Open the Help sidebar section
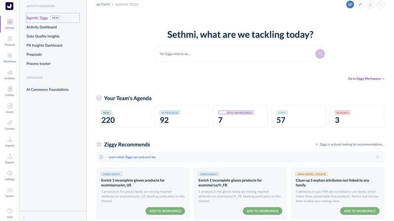 (10, 213)
